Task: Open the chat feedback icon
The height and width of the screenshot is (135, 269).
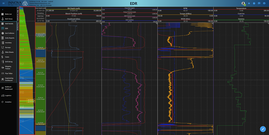Action: tap(259, 3)
